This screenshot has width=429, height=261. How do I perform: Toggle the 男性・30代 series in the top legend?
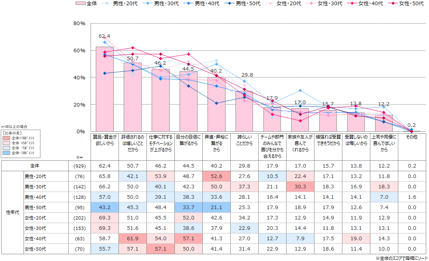point(147,4)
